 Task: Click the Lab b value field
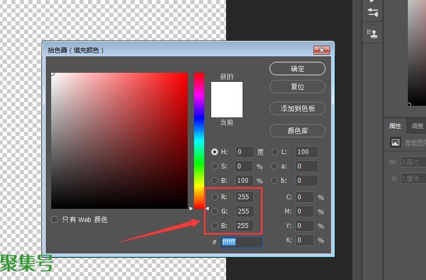[x=307, y=180]
